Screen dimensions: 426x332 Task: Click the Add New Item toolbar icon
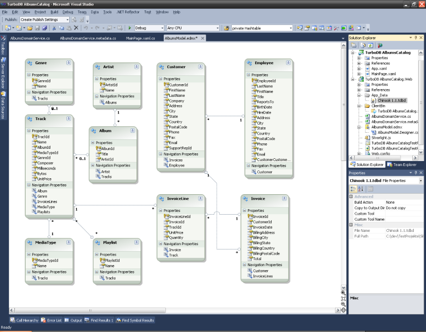[x=19, y=28]
